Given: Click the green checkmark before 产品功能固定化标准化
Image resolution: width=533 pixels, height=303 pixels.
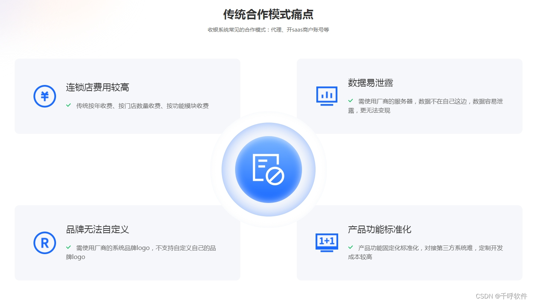Looking at the screenshot, I should [x=351, y=247].
